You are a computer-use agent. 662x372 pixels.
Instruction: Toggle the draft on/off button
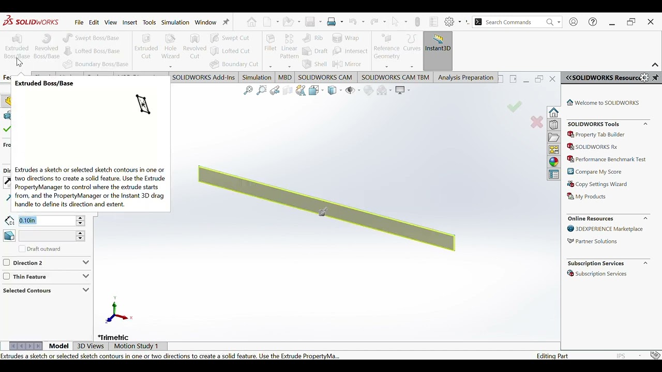pyautogui.click(x=9, y=236)
